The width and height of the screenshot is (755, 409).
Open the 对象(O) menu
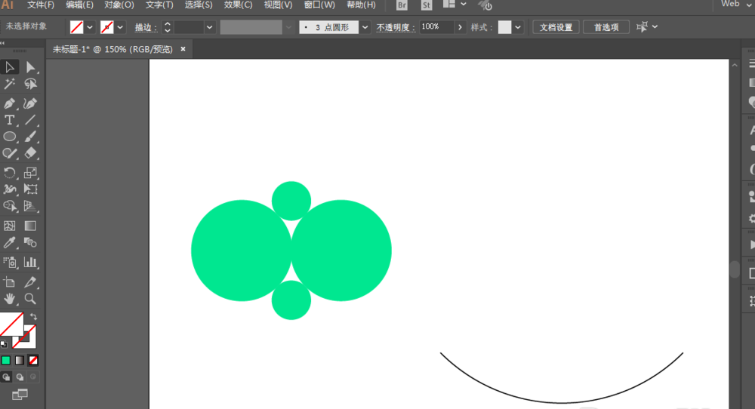click(119, 5)
